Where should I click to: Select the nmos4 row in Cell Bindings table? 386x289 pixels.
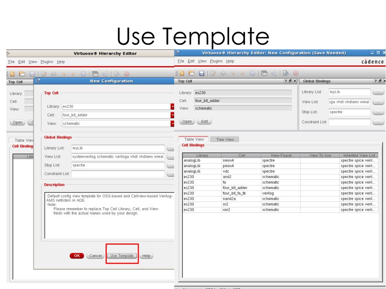point(280,160)
